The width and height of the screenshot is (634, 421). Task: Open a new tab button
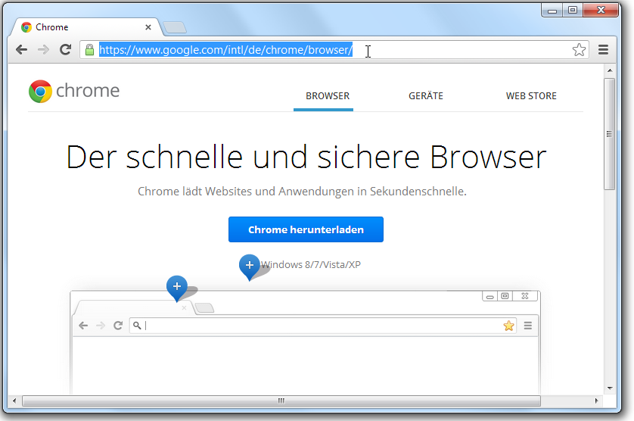[175, 27]
